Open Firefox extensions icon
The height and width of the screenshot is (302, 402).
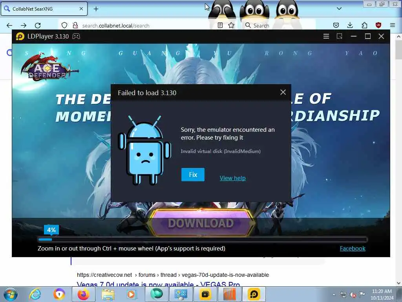(x=364, y=25)
